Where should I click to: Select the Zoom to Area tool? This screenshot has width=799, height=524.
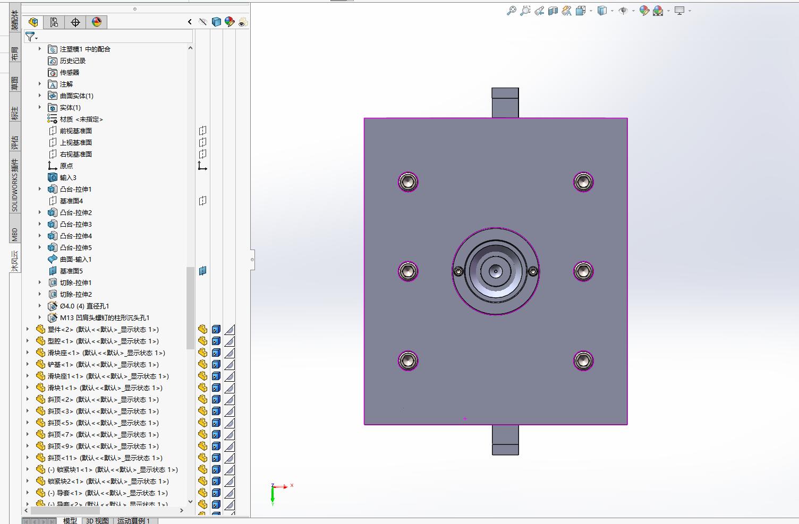[x=525, y=11]
